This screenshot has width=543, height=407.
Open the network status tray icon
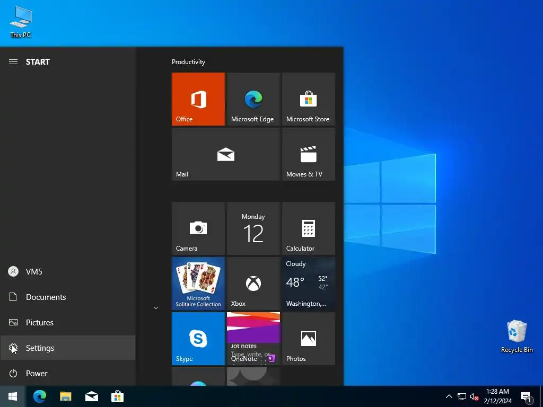click(x=462, y=396)
